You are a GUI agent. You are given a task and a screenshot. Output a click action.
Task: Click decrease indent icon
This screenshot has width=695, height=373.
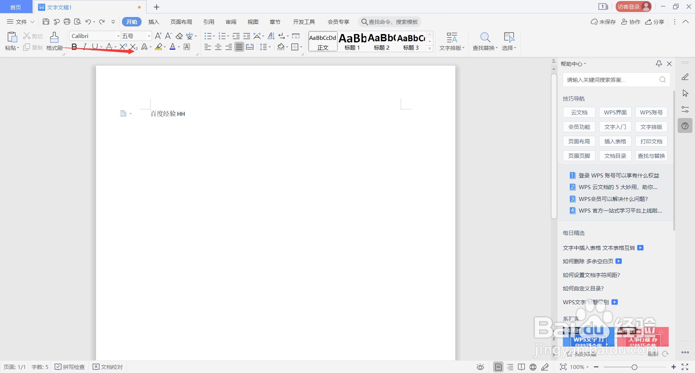(x=236, y=36)
